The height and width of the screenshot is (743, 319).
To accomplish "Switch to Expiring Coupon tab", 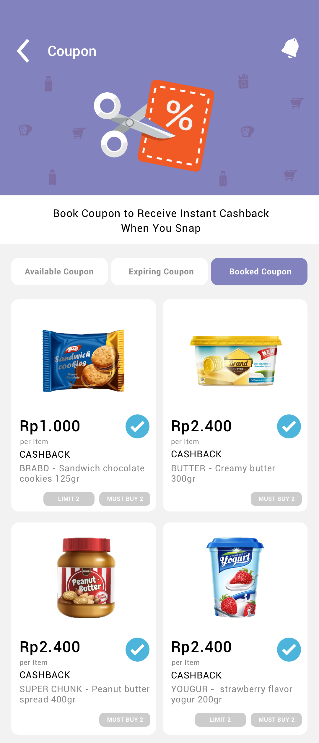I will 159,271.
